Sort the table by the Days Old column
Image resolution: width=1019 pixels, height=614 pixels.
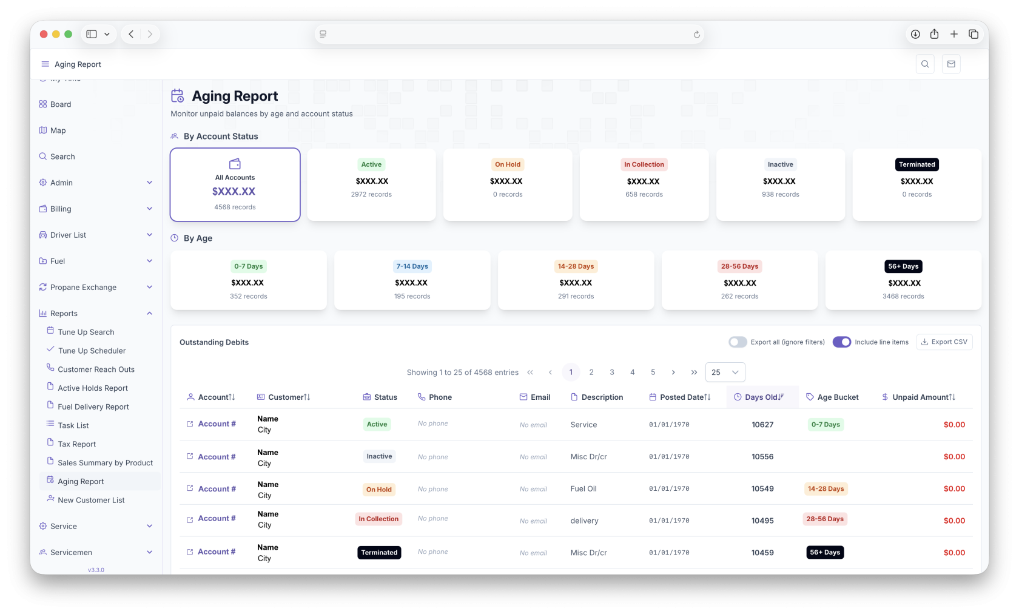[762, 397]
